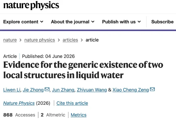Select author Jie Zhong's name link
176x121 pixels.
point(33,90)
